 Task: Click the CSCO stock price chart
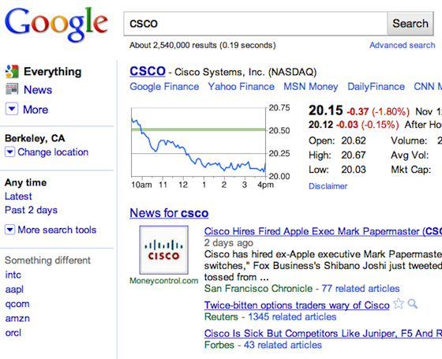click(198, 142)
